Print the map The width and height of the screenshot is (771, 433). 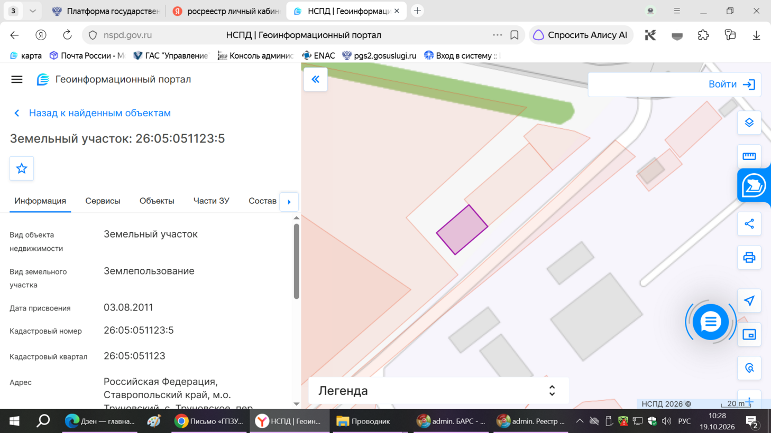(x=749, y=258)
